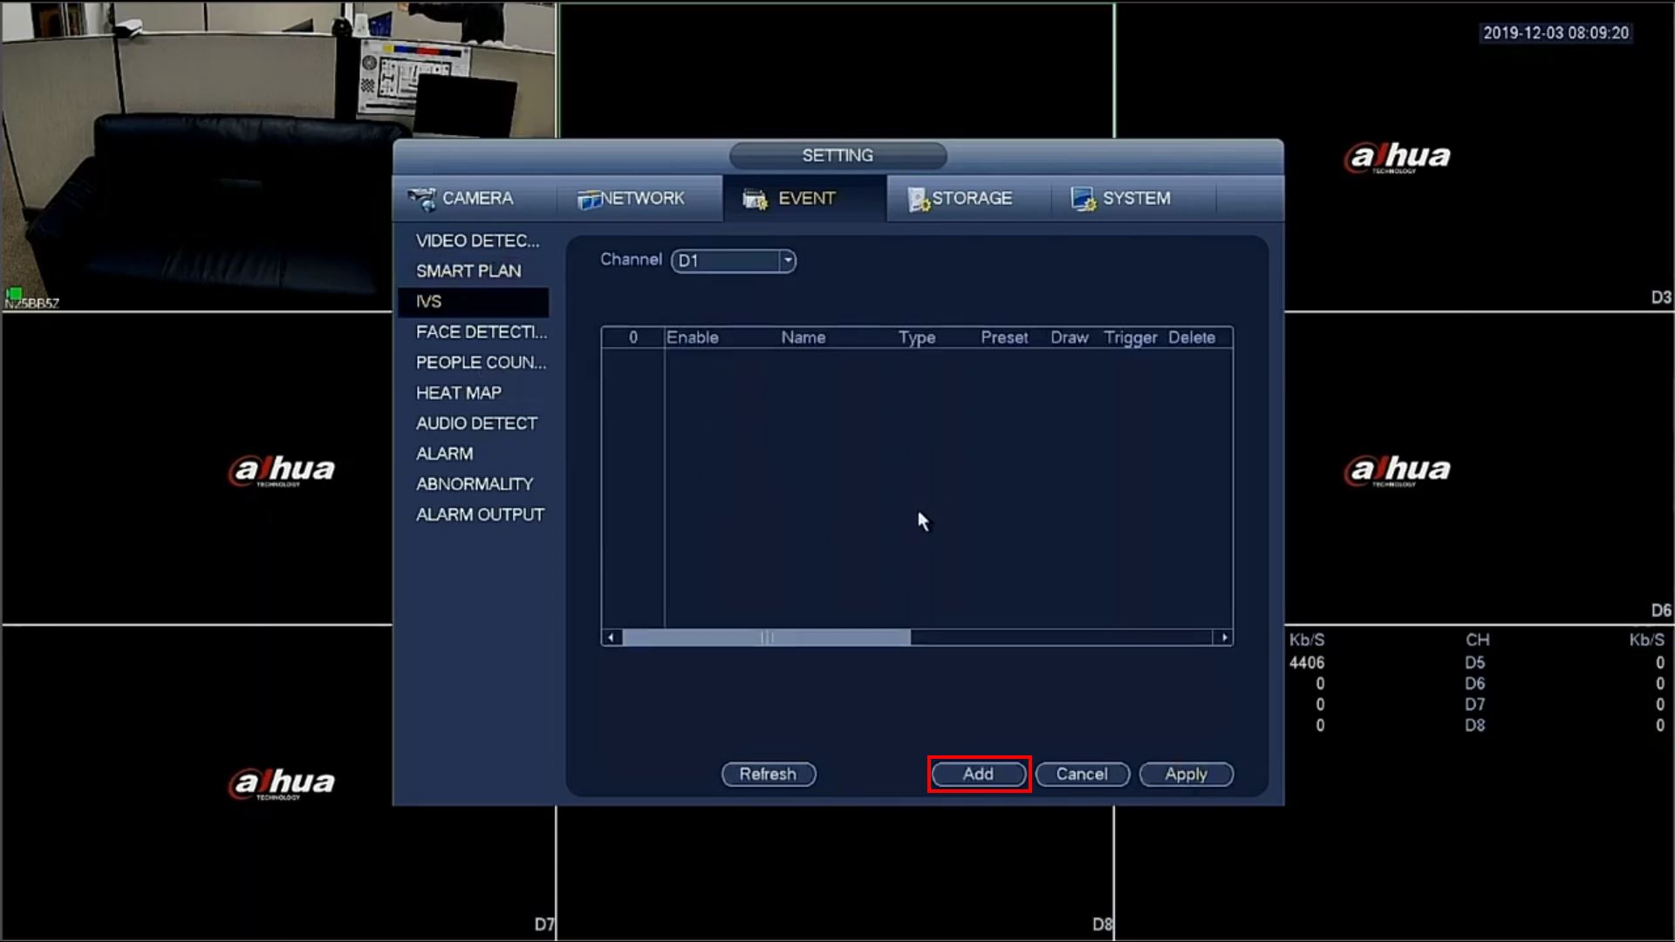Click the horizontal scrollbar thumb
This screenshot has height=942, width=1675.
tap(767, 638)
